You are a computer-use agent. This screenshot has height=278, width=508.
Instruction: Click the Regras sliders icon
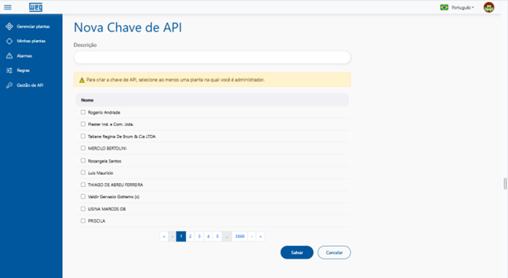pyautogui.click(x=9, y=70)
